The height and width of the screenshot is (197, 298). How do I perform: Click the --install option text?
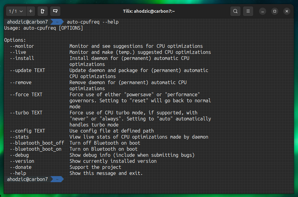click(x=22, y=58)
